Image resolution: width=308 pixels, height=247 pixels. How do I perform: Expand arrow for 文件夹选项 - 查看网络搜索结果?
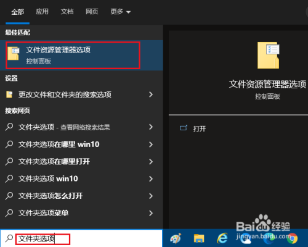151,127
